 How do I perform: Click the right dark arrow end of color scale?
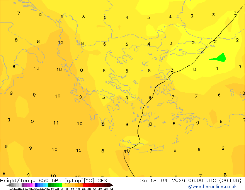point(111,185)
